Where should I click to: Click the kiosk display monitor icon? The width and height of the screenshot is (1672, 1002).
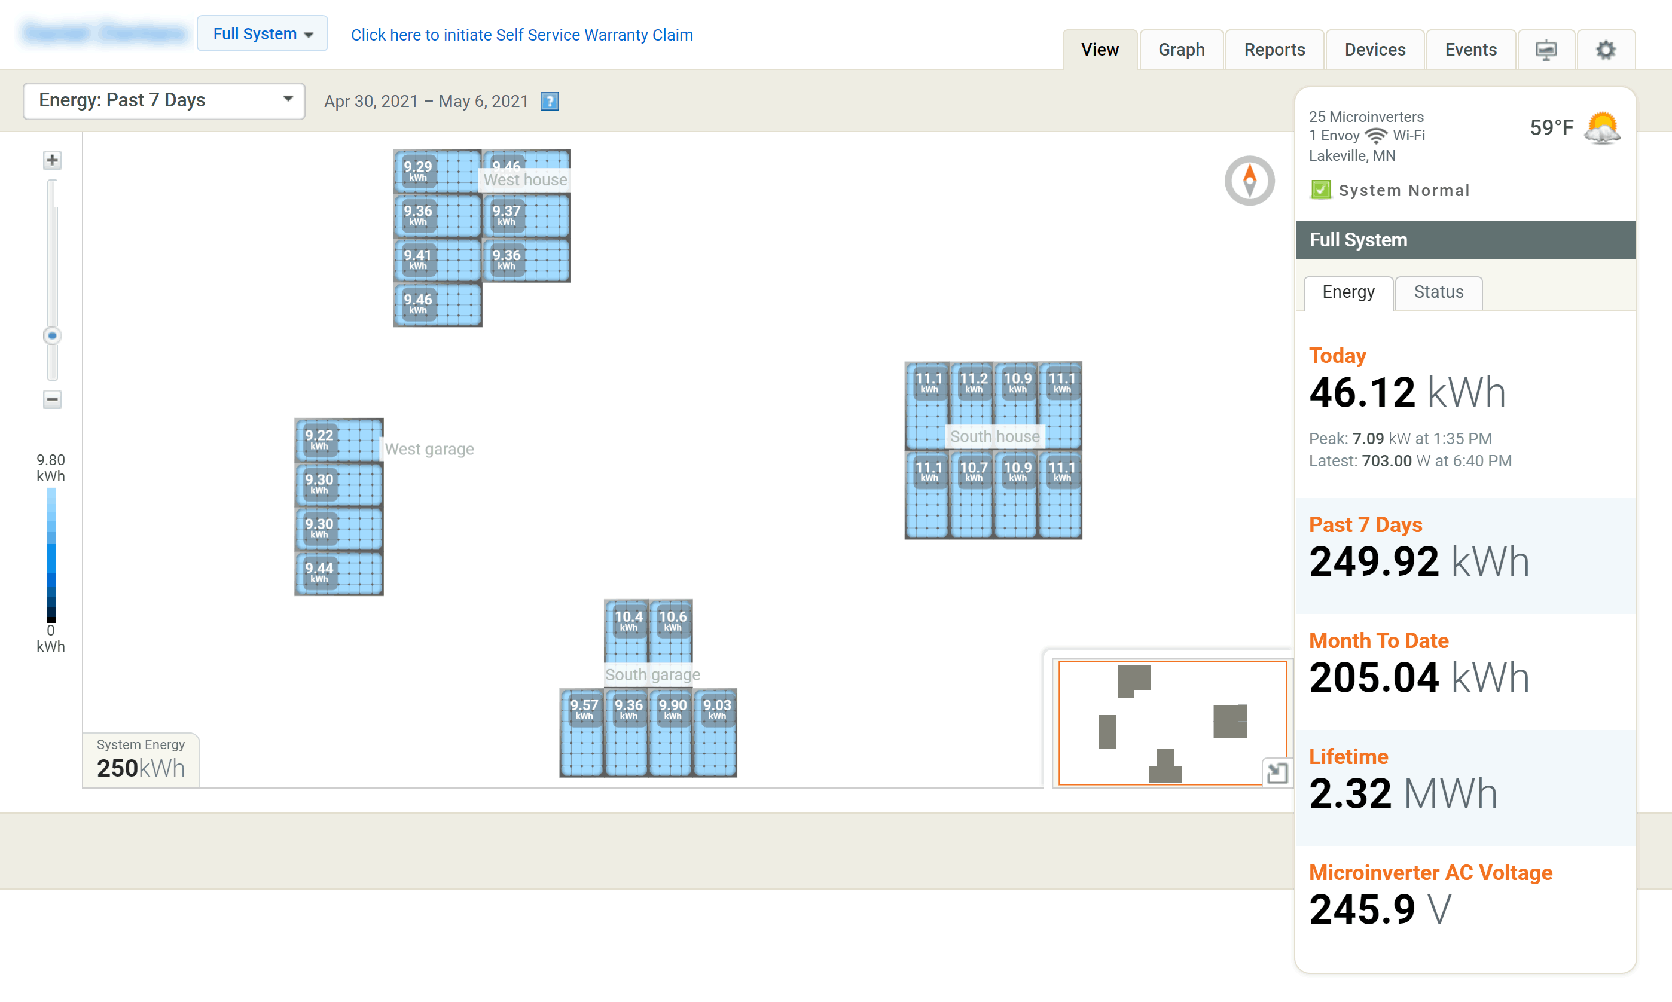[x=1546, y=50]
